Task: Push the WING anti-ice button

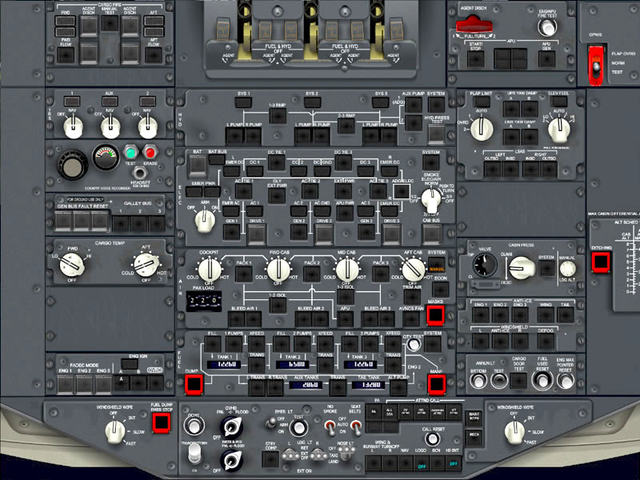Action: click(x=546, y=315)
